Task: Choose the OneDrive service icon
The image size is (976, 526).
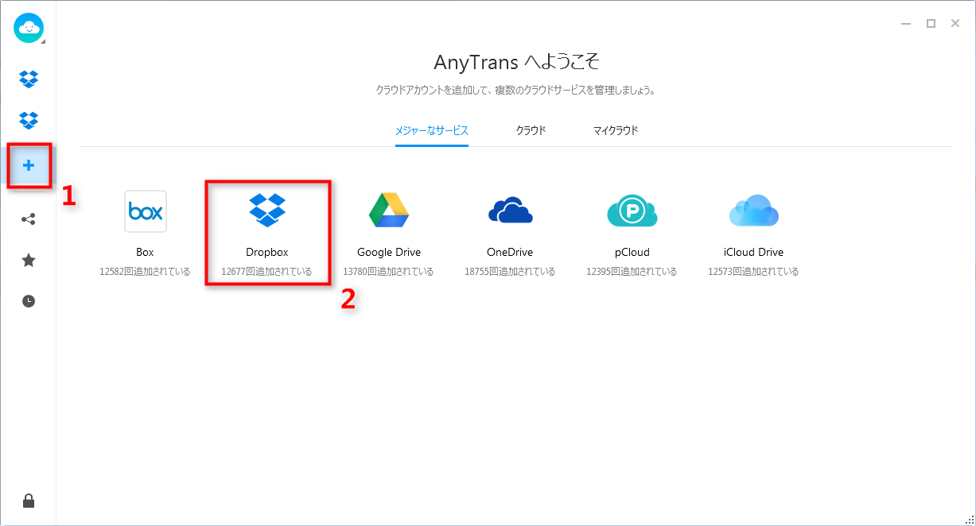Action: coord(510,211)
